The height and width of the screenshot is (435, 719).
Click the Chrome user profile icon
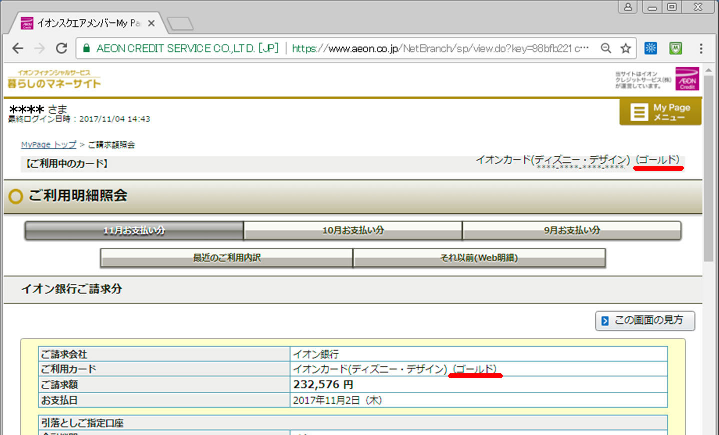[x=628, y=7]
